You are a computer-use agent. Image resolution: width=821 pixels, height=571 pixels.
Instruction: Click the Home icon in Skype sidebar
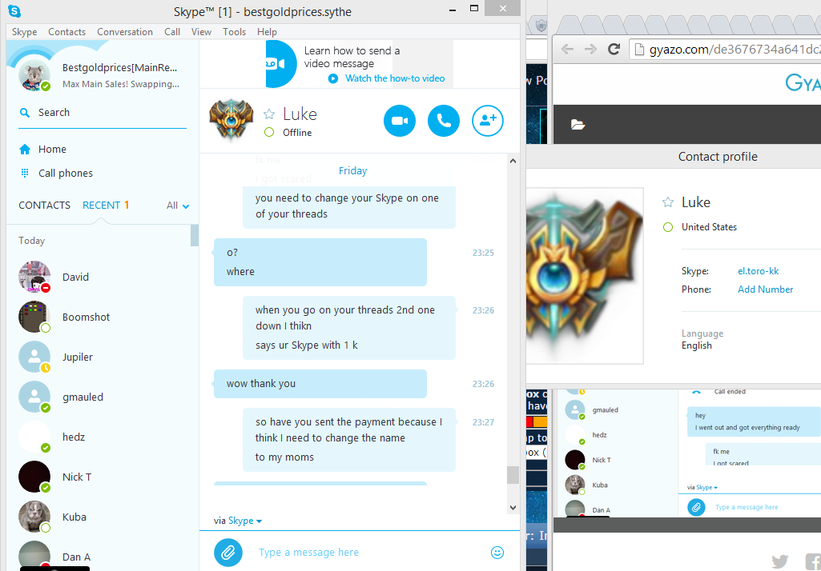pos(25,149)
